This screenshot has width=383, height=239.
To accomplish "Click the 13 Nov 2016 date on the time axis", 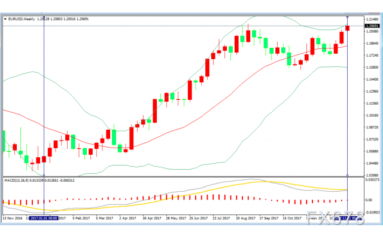I will click(12, 218).
